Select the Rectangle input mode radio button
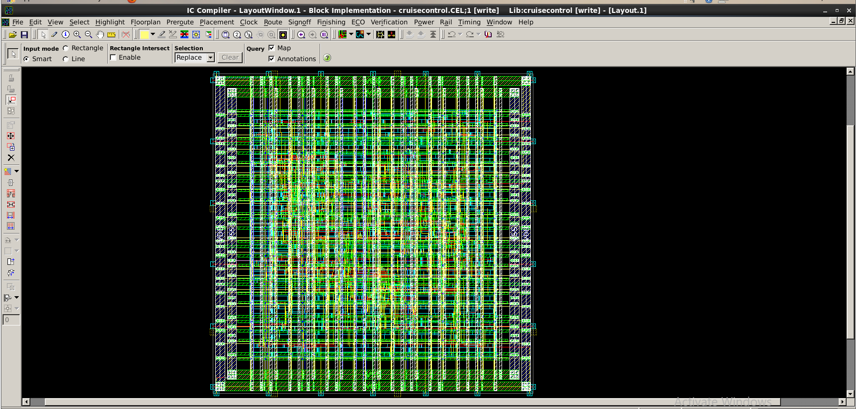 [x=66, y=48]
